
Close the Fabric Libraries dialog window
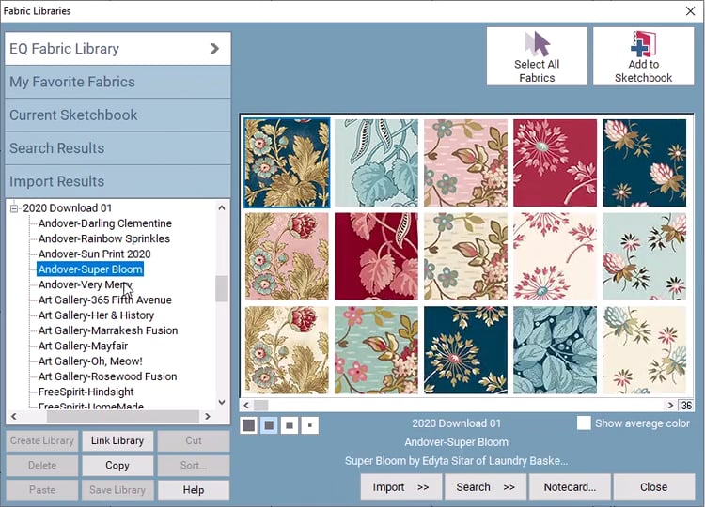(691, 10)
